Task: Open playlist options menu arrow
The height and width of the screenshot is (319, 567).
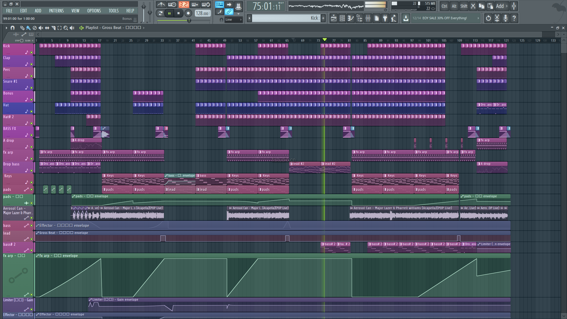Action: point(6,28)
